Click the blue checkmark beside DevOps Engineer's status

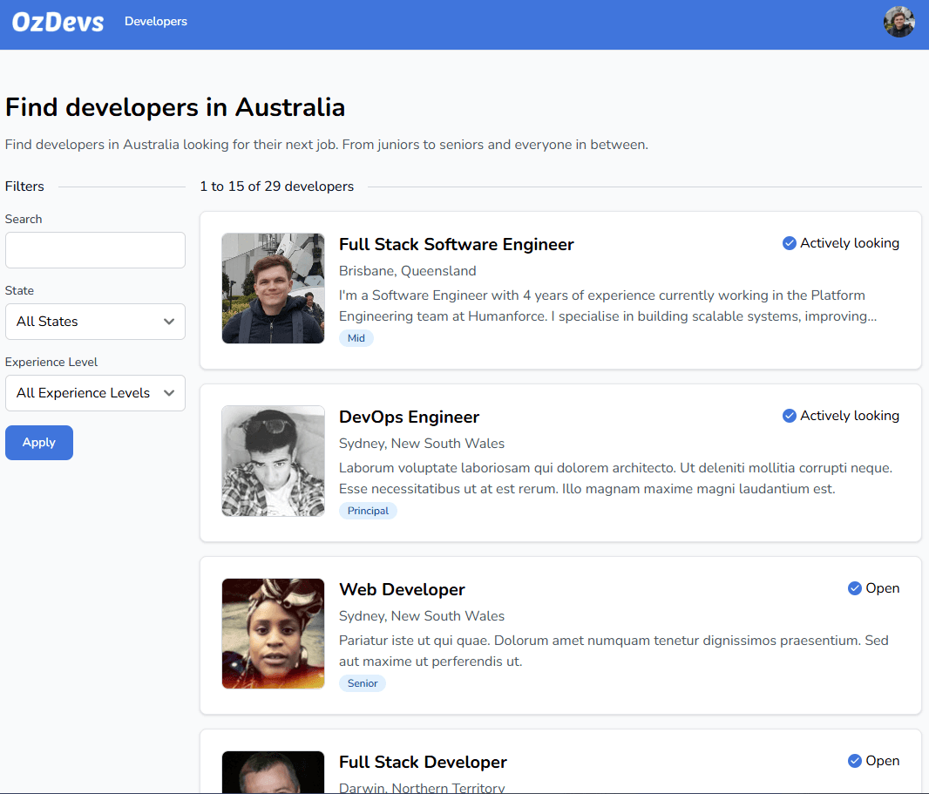[x=789, y=416]
